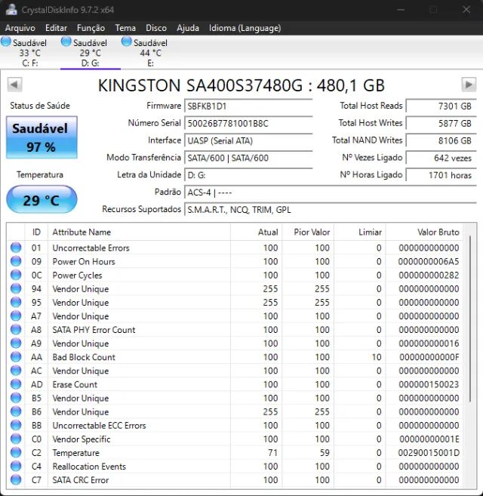Viewport: 483px width, 496px height.
Task: Click the serial number field 50026B7781001B8C
Action: (248, 123)
